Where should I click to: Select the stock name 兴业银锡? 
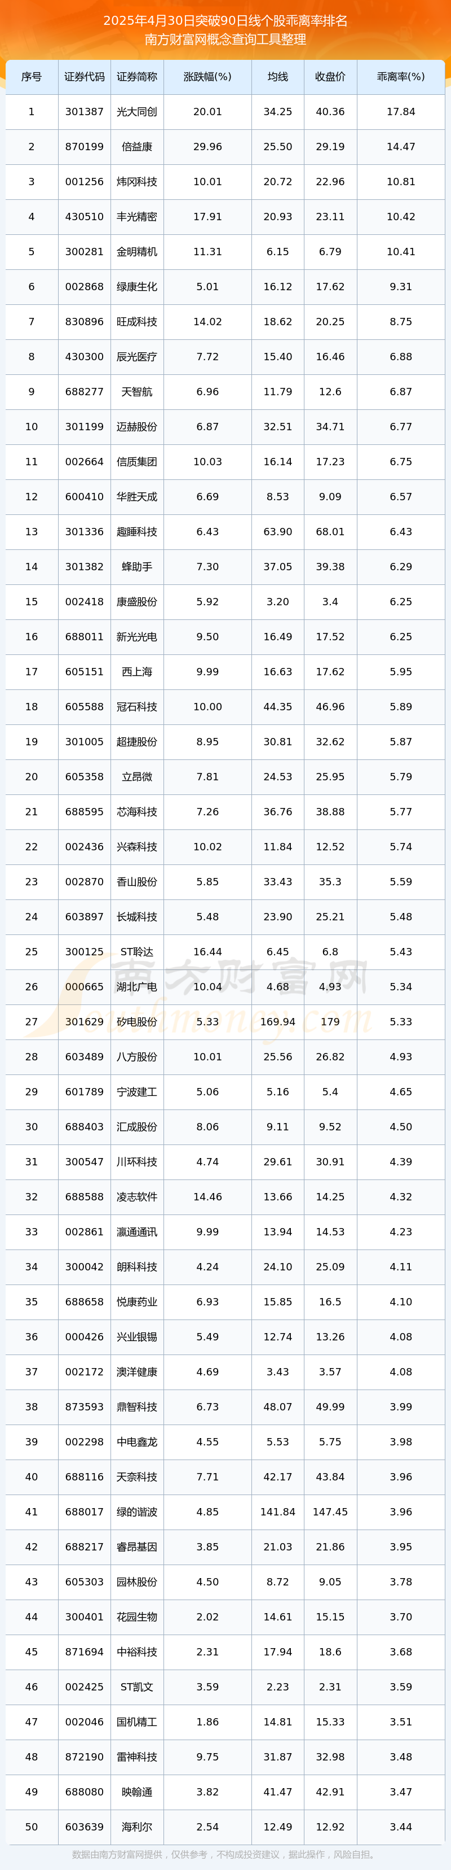click(137, 1336)
